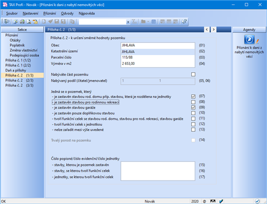This screenshot has height=204, width=267.
Task: Click the circled check icon in status bar
Action: point(257,201)
